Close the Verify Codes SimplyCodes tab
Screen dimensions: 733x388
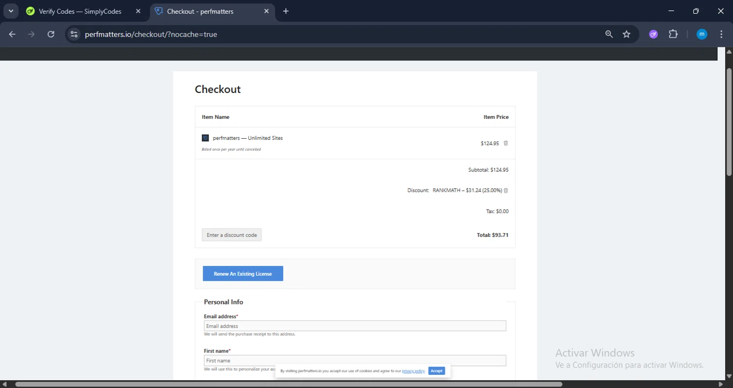point(138,11)
